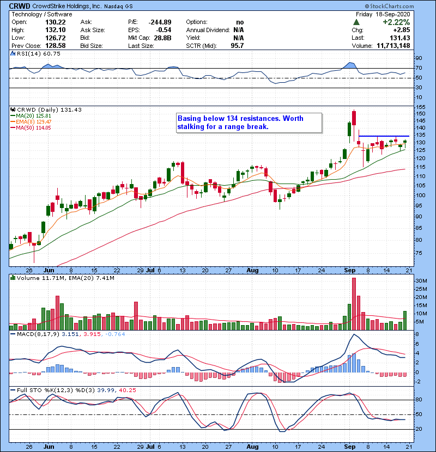Click the candlestick icon beside CRWD (Daily)
The height and width of the screenshot is (452, 436).
(x=13, y=110)
